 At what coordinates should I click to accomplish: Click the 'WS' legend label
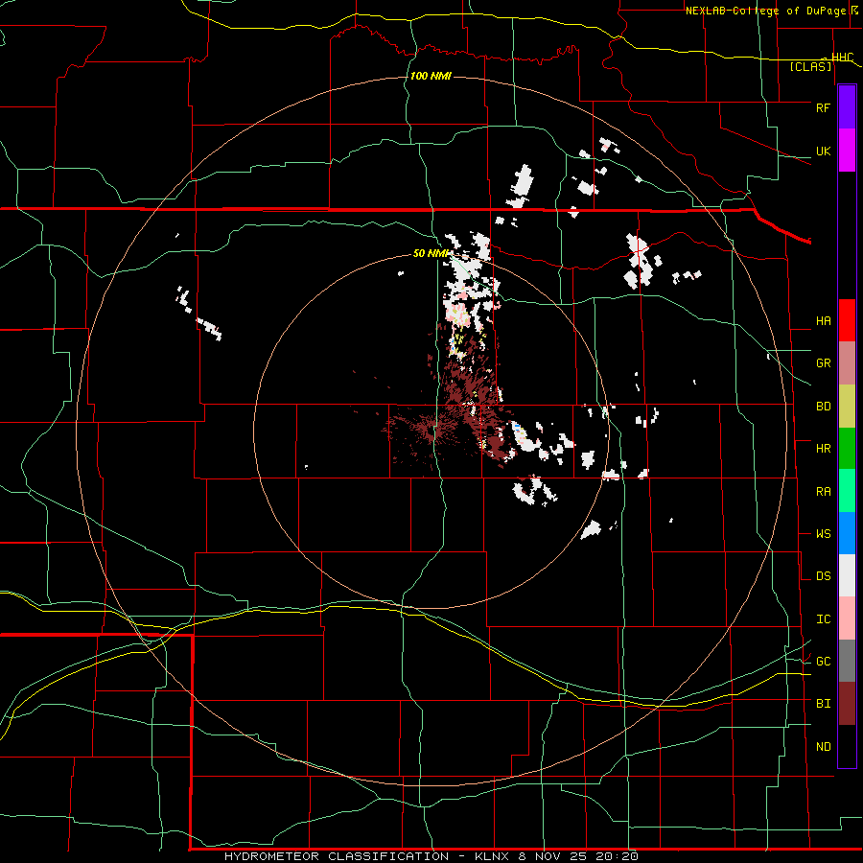[823, 534]
